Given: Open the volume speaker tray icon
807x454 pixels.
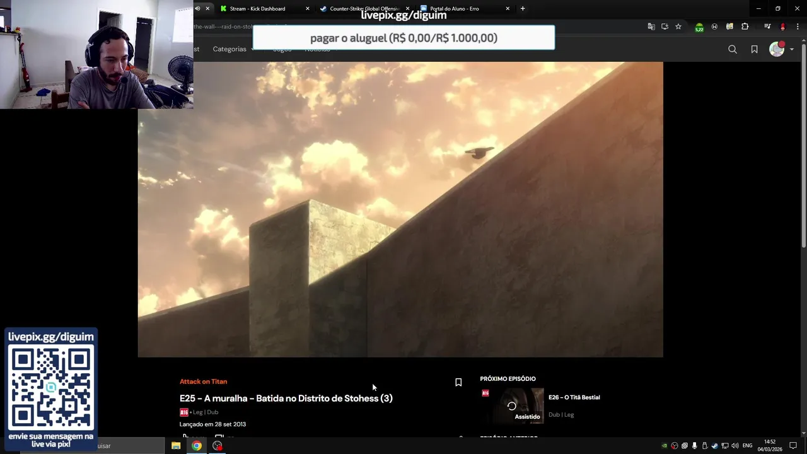Looking at the screenshot, I should point(734,446).
